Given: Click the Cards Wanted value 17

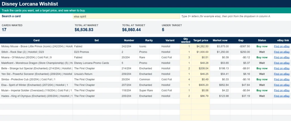Looking at the screenshot, I should tap(4, 30).
